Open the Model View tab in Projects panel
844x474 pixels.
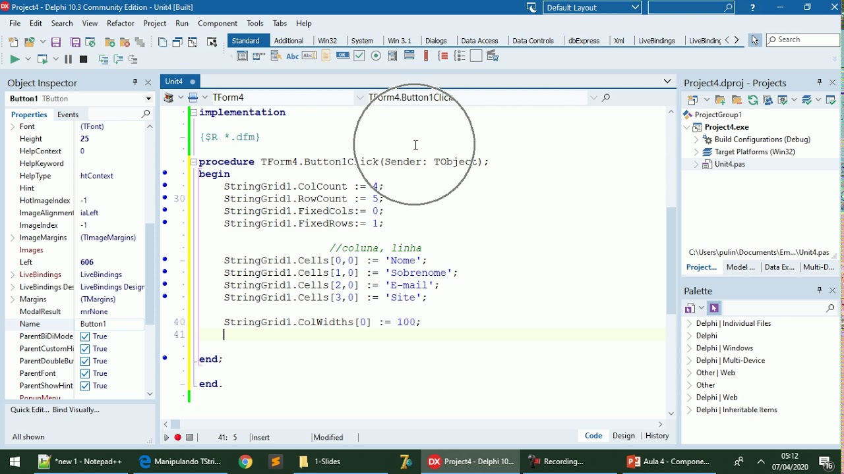tap(740, 267)
